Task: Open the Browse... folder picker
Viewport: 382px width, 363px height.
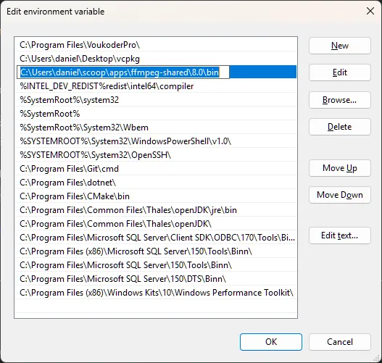Action: coord(340,100)
